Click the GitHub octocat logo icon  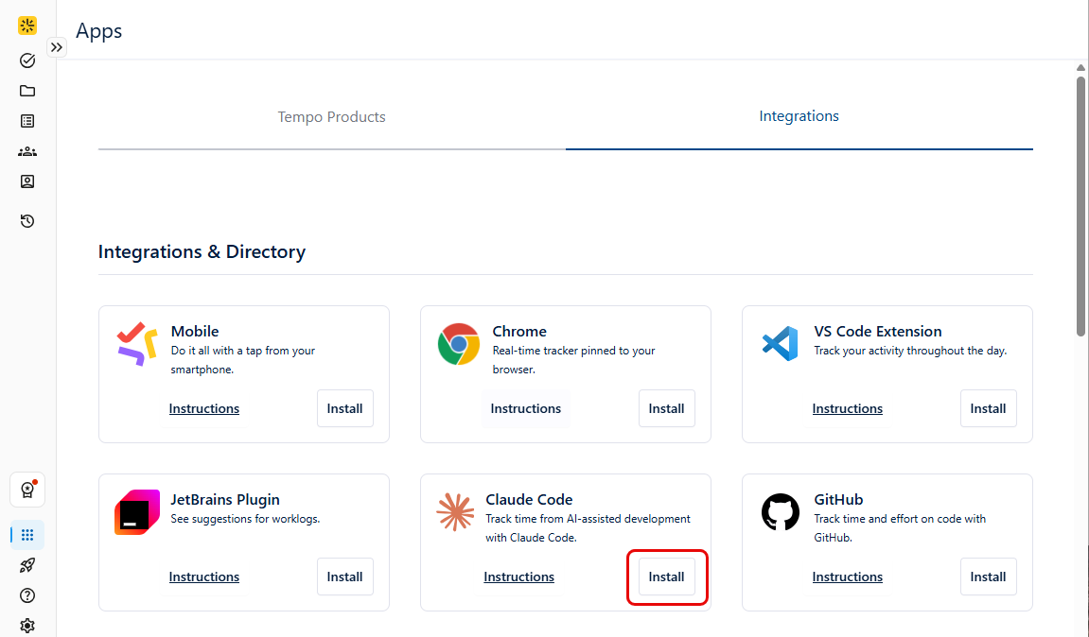pos(780,512)
